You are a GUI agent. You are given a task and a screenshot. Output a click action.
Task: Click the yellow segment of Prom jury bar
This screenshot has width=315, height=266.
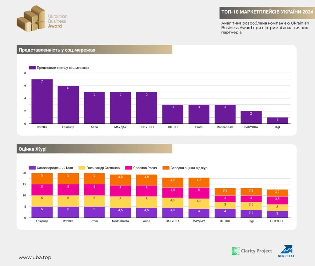click(x=94, y=201)
